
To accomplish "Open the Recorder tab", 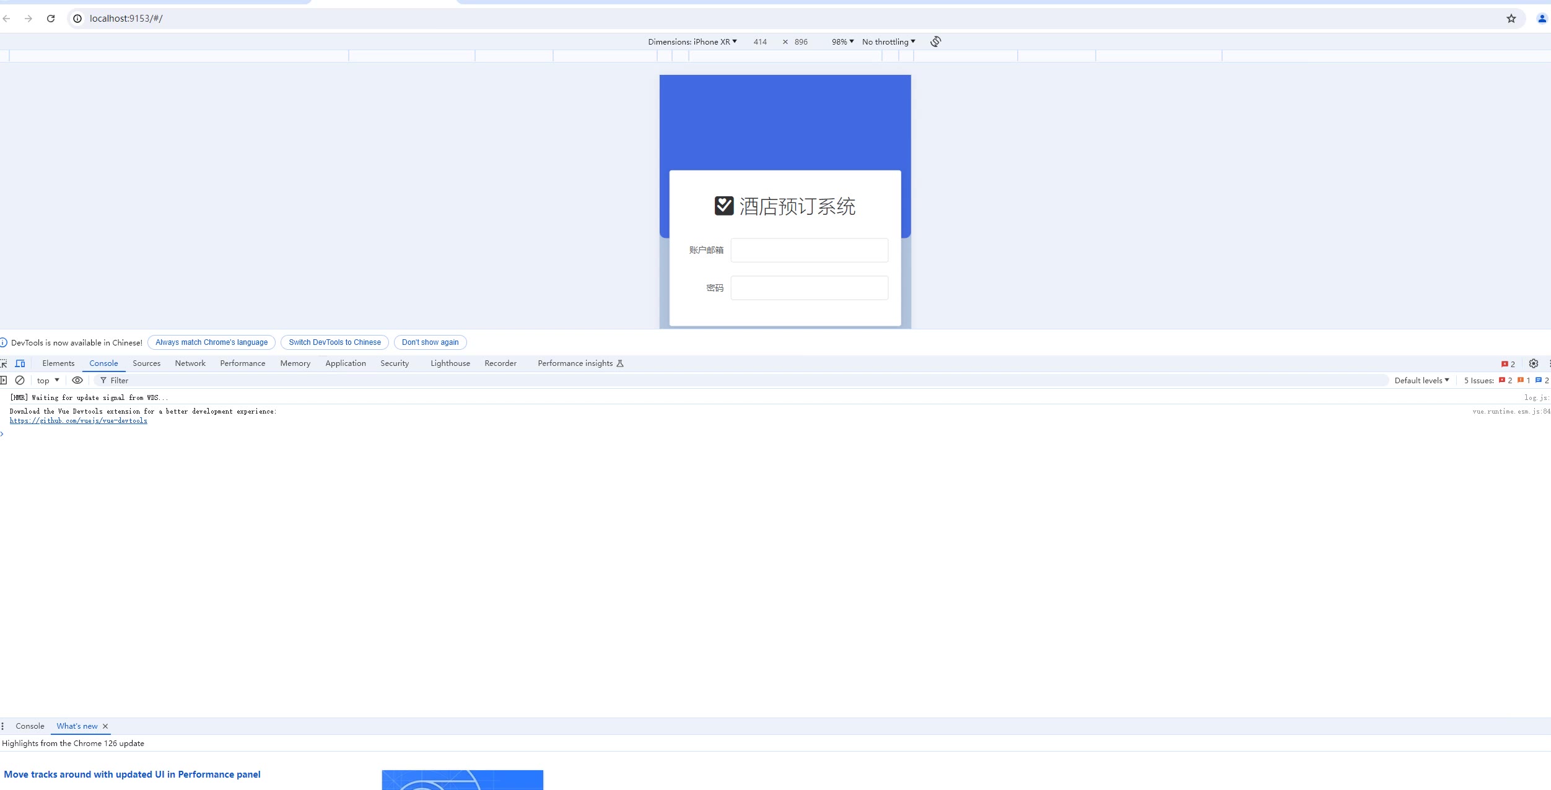I will (x=500, y=363).
